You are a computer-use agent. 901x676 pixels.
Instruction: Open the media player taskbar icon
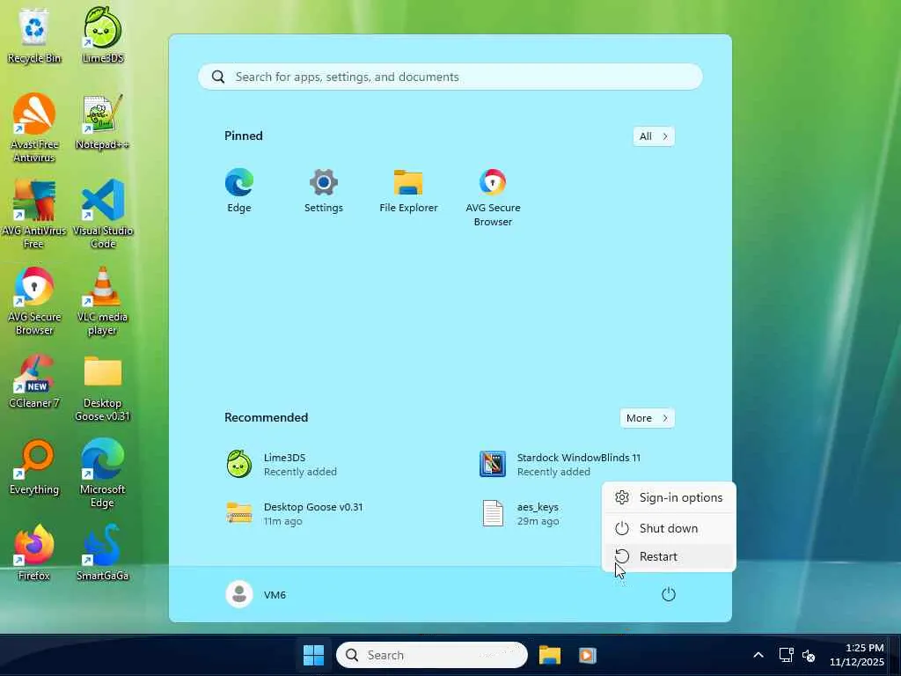click(587, 655)
